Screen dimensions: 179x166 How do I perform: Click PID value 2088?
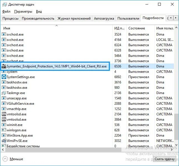point(118,104)
